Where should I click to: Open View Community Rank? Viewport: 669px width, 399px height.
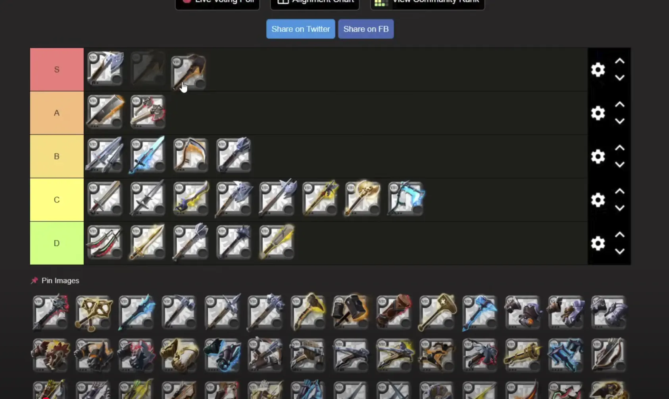point(427,2)
